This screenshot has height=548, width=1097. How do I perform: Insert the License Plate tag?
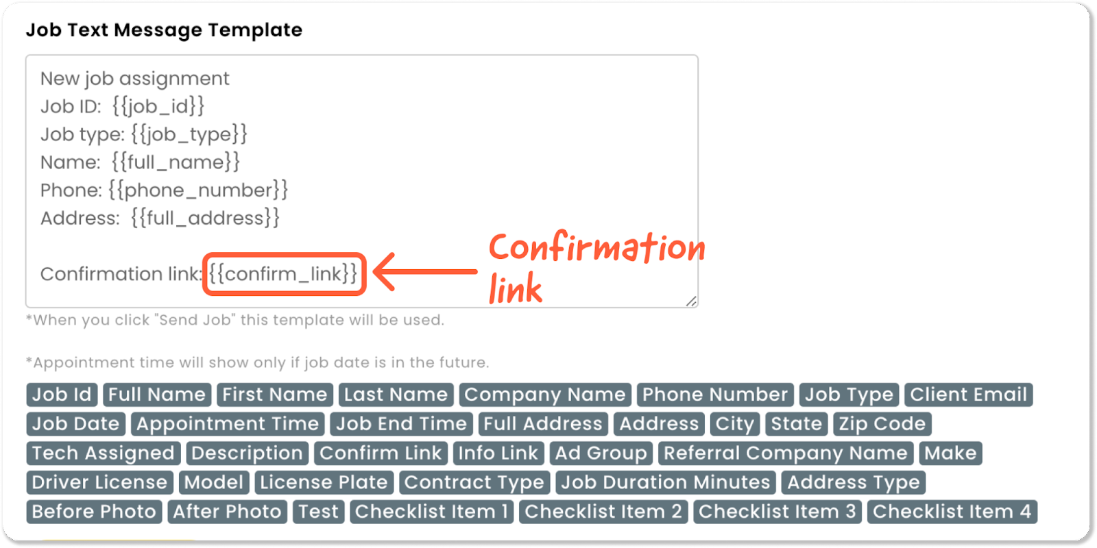(x=324, y=483)
